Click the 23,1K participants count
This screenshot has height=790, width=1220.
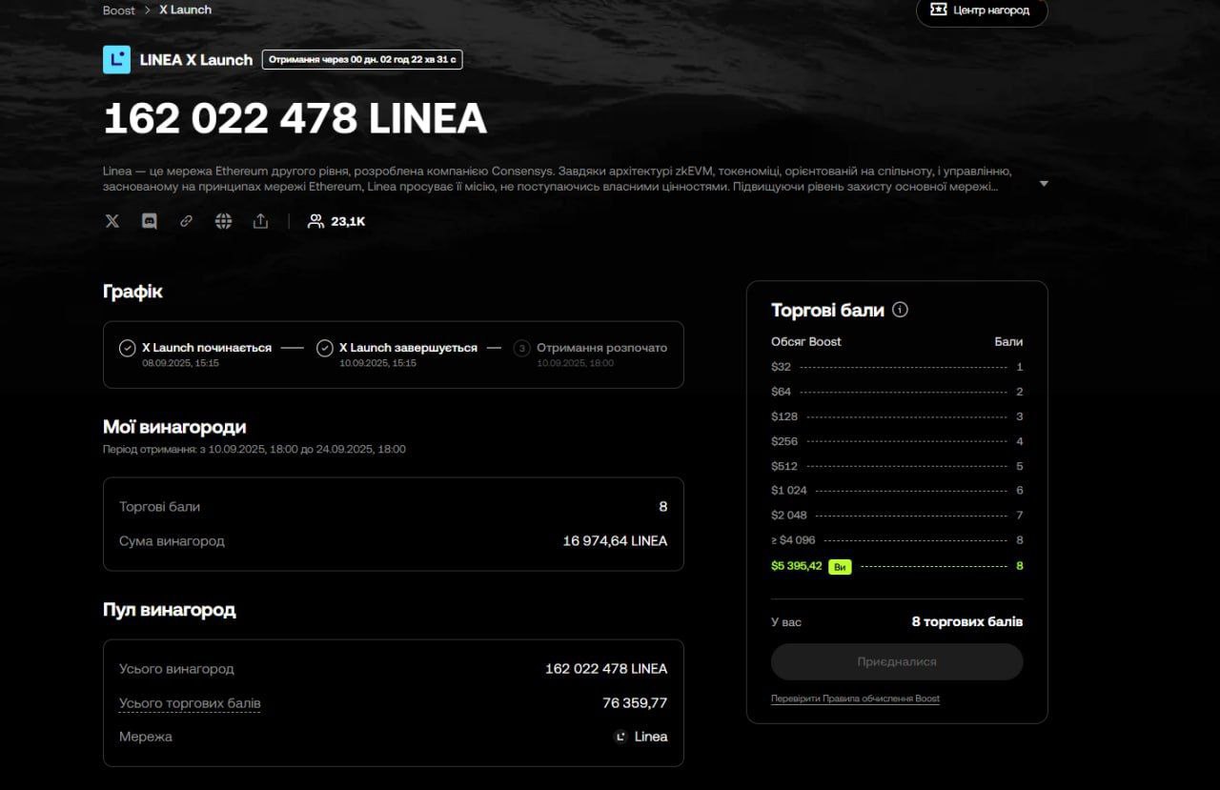point(348,221)
